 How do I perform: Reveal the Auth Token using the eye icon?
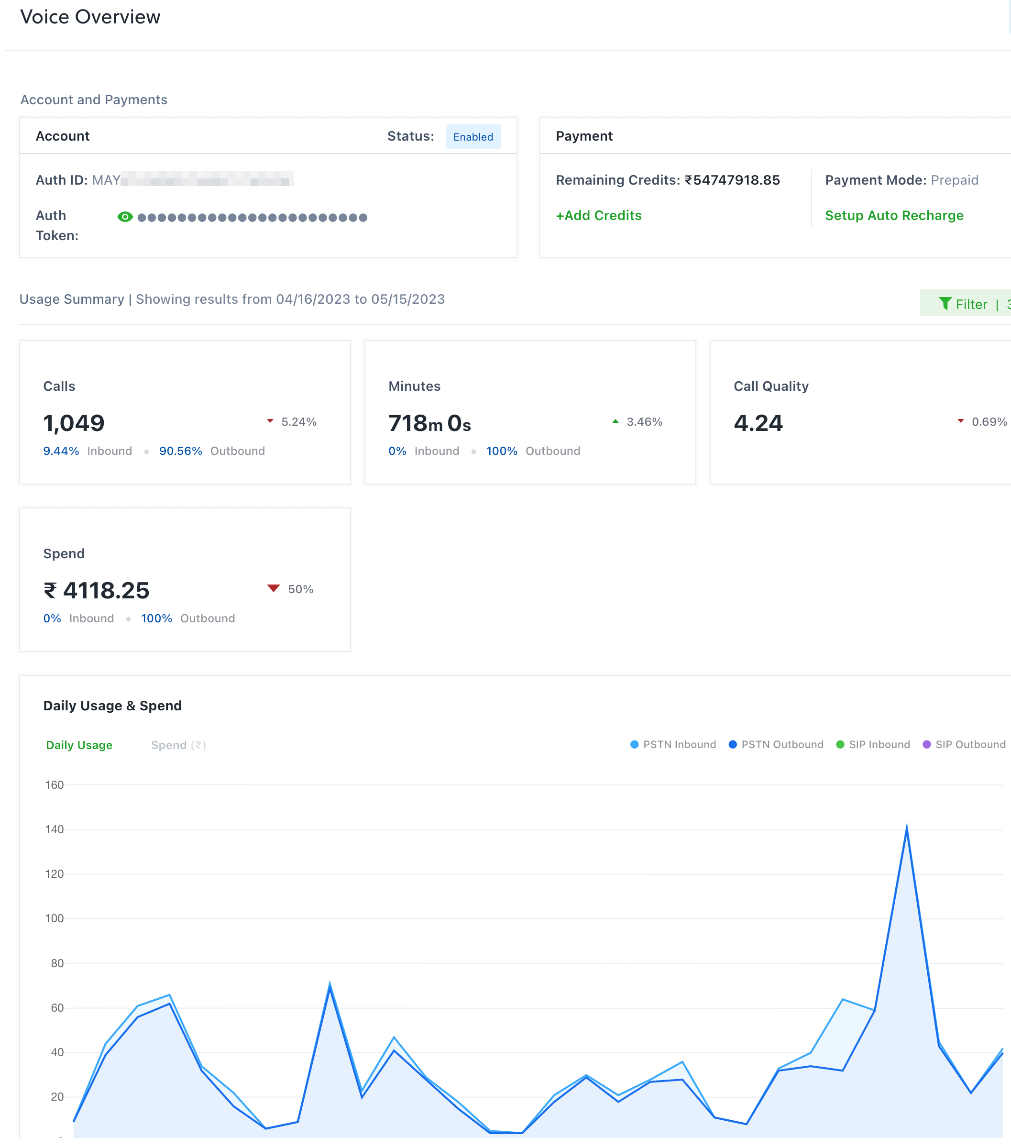[125, 216]
